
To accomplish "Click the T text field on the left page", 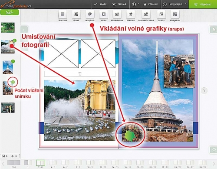I will pyautogui.click(x=80, y=74).
